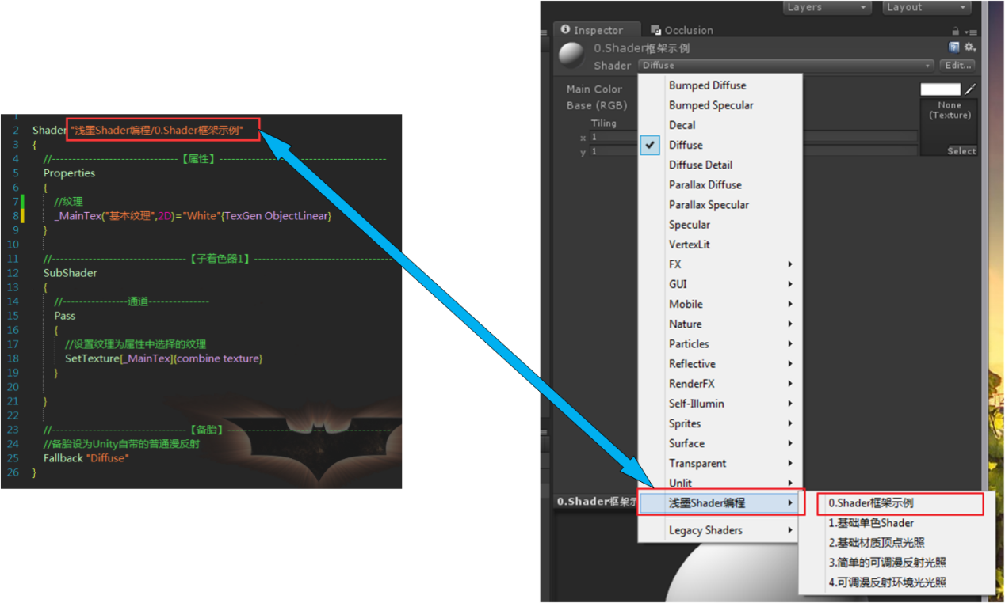Expand the FX shader submenu

click(x=720, y=264)
